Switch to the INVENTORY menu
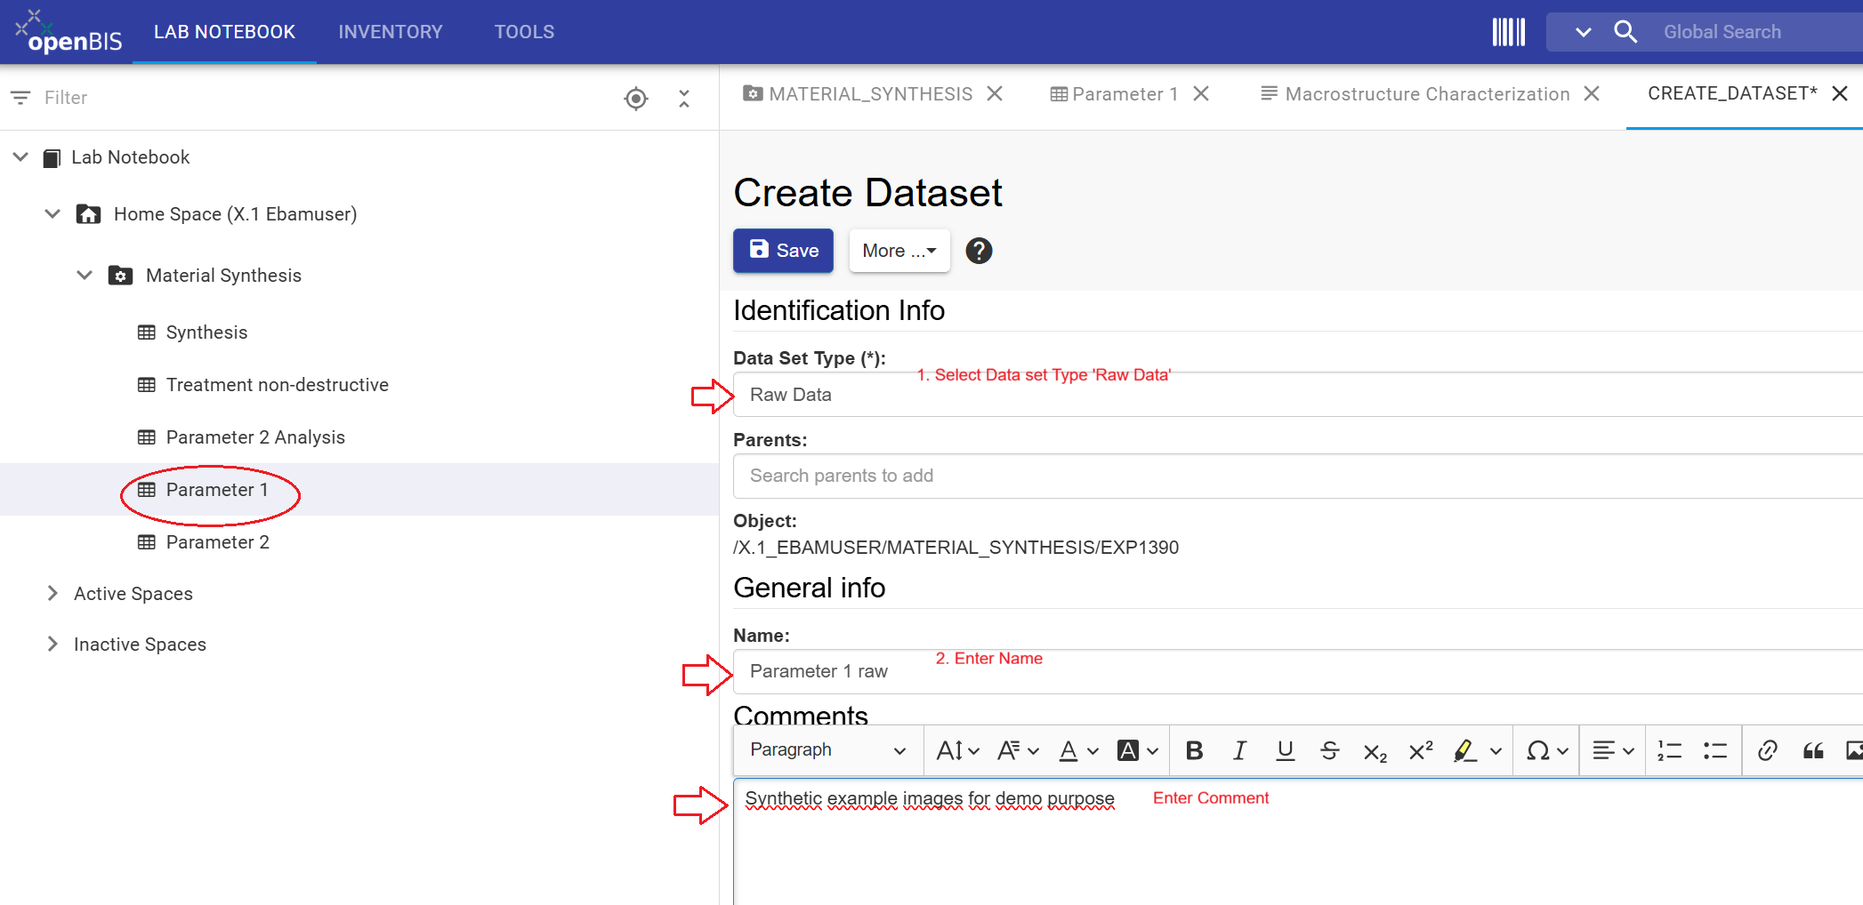 click(x=391, y=32)
